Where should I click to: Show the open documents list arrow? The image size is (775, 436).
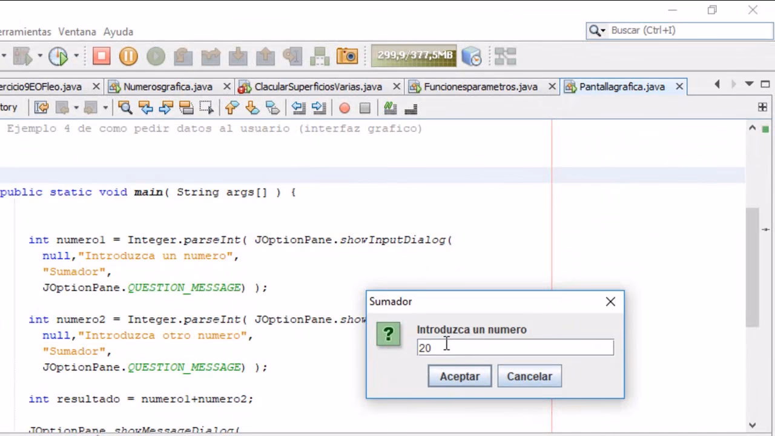749,84
